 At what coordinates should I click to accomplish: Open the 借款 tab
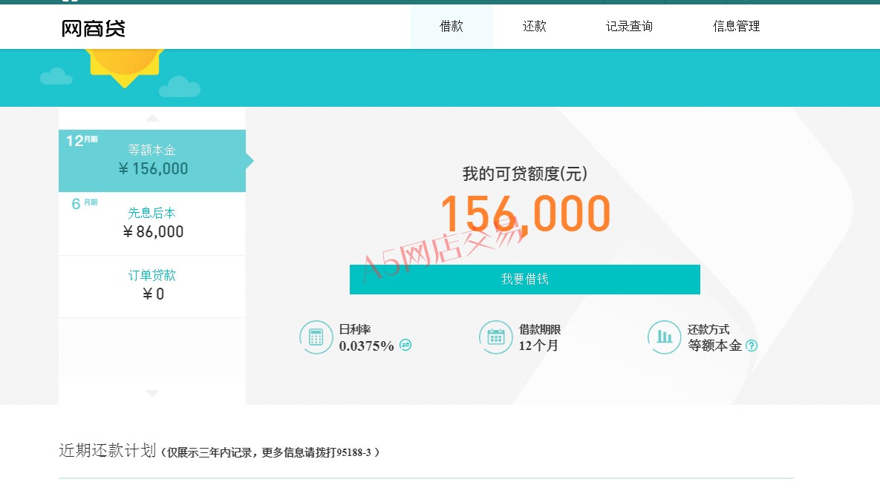(452, 27)
